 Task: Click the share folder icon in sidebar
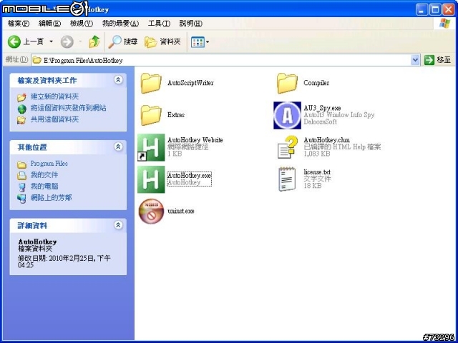pos(21,120)
